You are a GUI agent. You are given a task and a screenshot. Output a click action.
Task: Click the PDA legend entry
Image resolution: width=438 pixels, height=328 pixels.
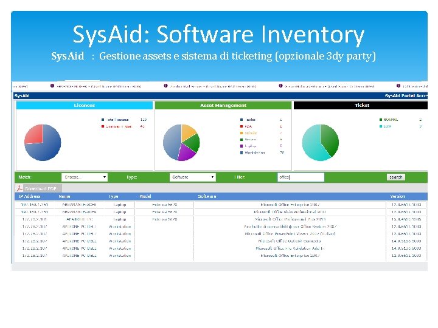[248, 126]
